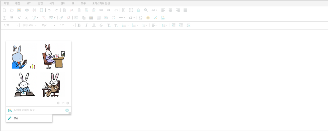Screen dimensions: 329x131
Task: Select the blue rabbit with phone image
Action: 23,57
